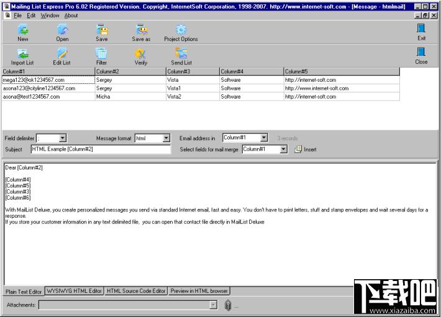Open the File menu
The width and height of the screenshot is (441, 317).
pos(18,16)
